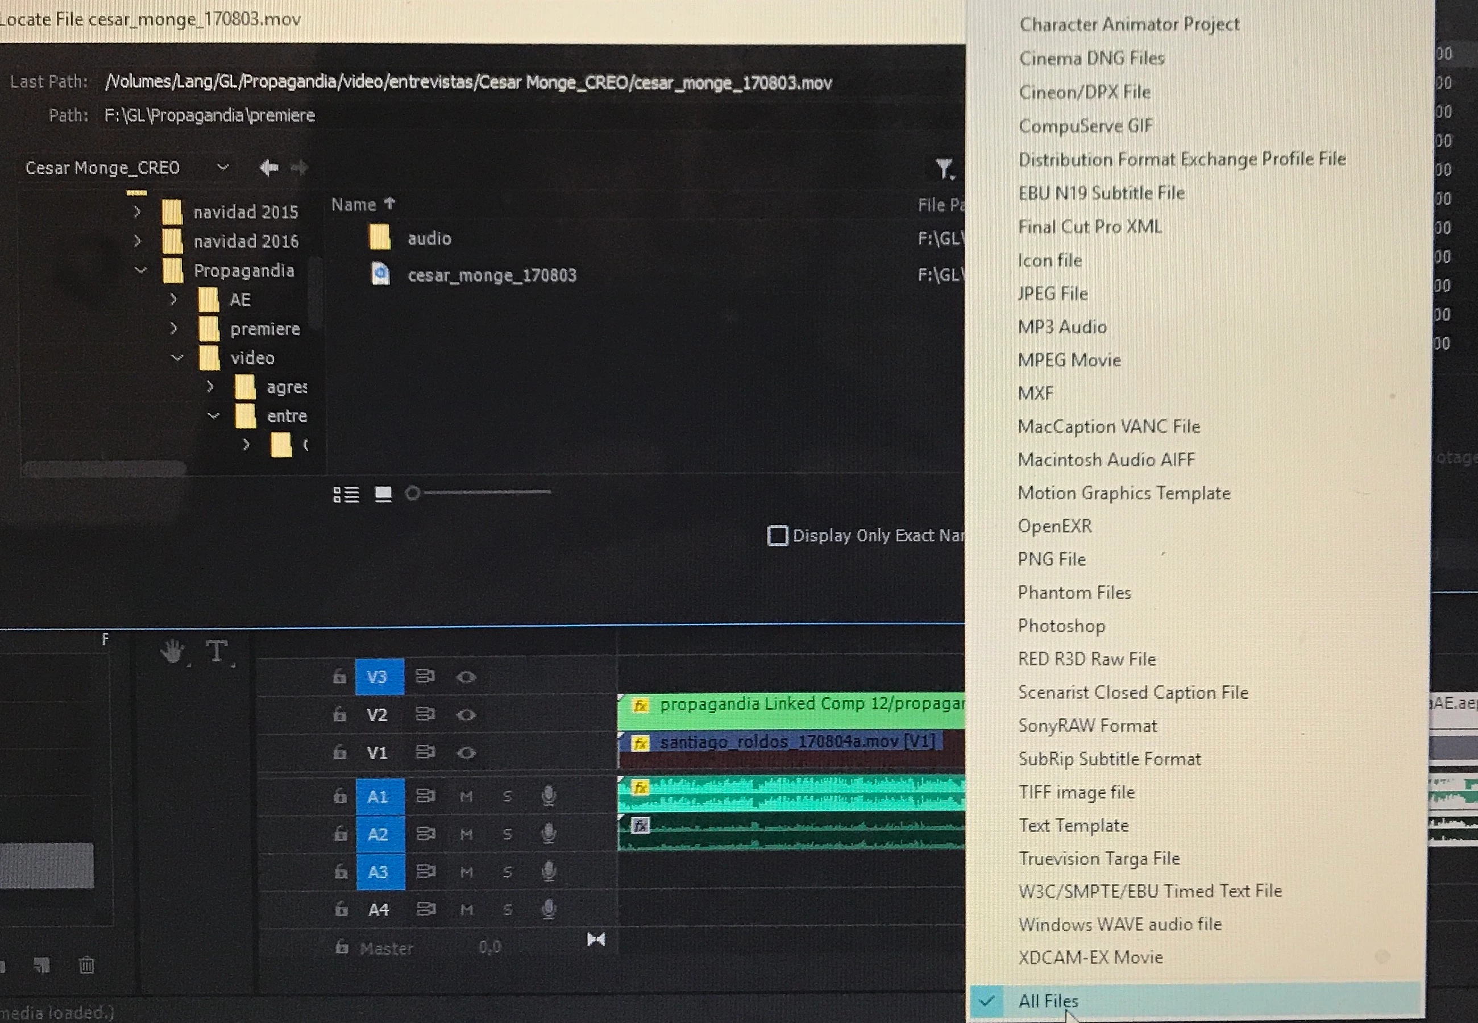This screenshot has height=1023, width=1478.
Task: Select the cesar_monge_170803 file
Action: pos(491,275)
